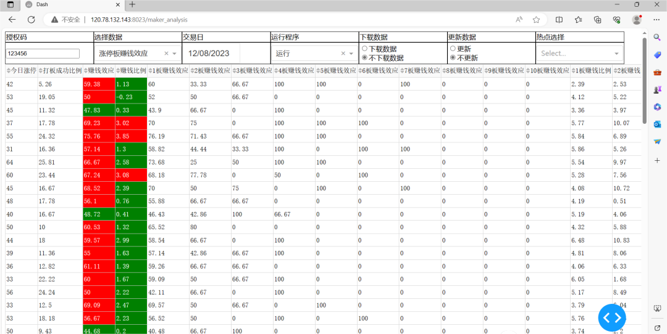Sort by the 3板赚钱效应 column arrows
This screenshot has width=667, height=334.
[234, 71]
